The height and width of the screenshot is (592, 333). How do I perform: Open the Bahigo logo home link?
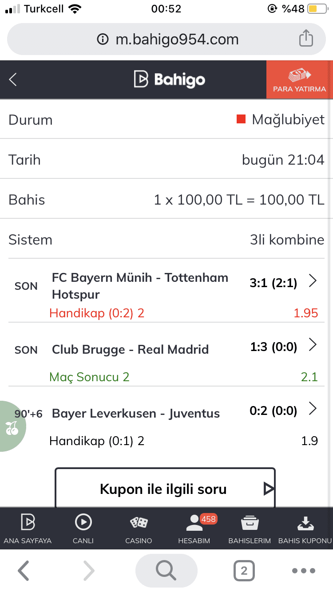(169, 80)
